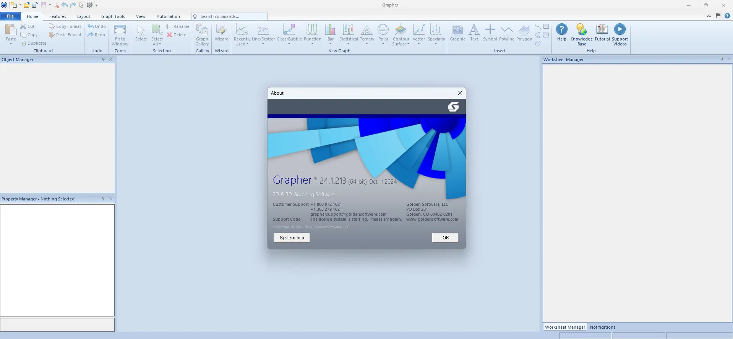Select the rectangle shape tool

546,26
